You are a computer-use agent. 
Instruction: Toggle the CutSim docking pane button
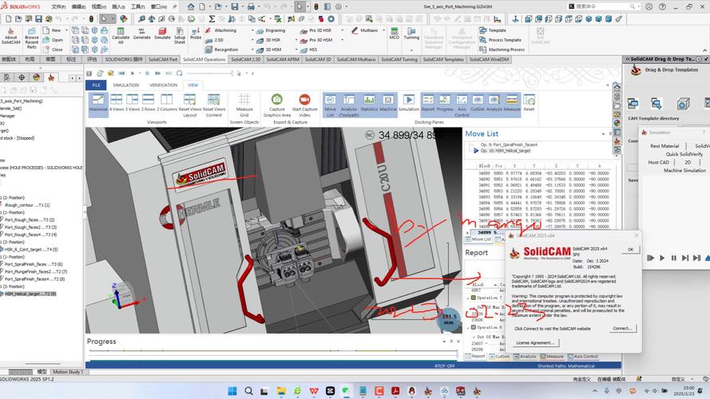(478, 103)
